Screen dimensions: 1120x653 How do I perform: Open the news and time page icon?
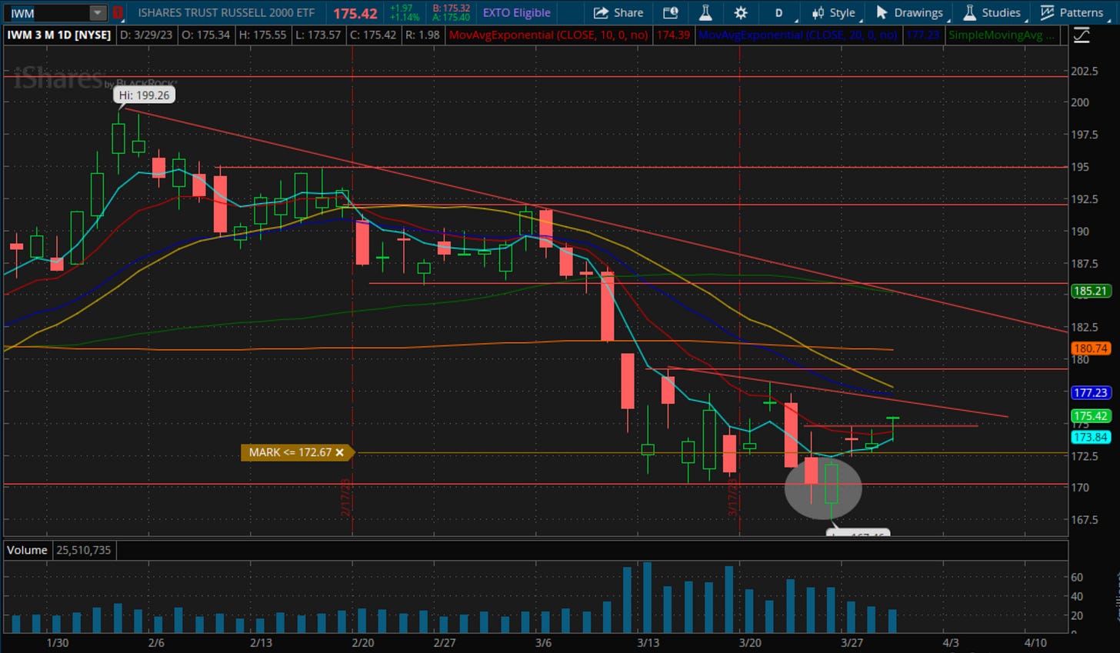[671, 13]
